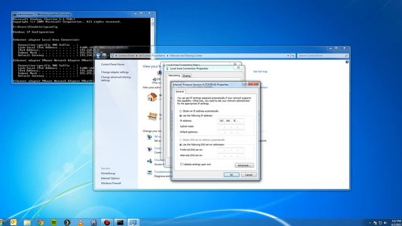Image resolution: width=402 pixels, height=226 pixels.
Task: Close the IPv4 Properties dialog
Action: pos(253,84)
